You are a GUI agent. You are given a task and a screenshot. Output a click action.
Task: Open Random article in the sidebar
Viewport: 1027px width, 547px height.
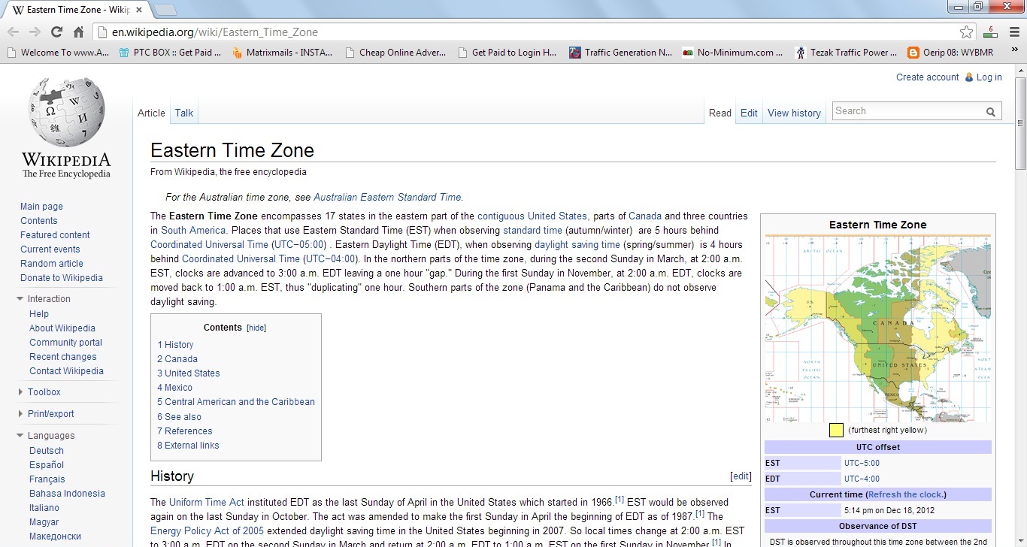[x=52, y=264]
